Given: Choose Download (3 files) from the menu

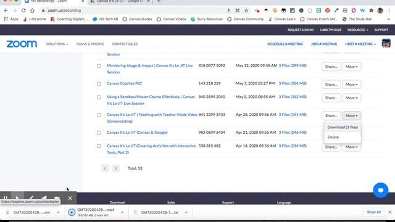Looking at the screenshot, I should pyautogui.click(x=343, y=128).
